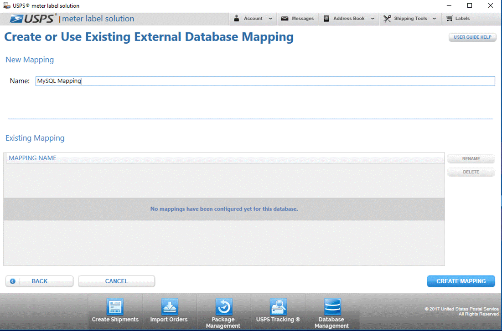Select Address Book menu label
Image resolution: width=502 pixels, height=331 pixels.
click(x=349, y=19)
